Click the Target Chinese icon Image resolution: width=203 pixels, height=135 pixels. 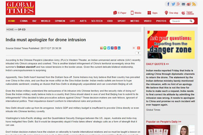(x=183, y=13)
